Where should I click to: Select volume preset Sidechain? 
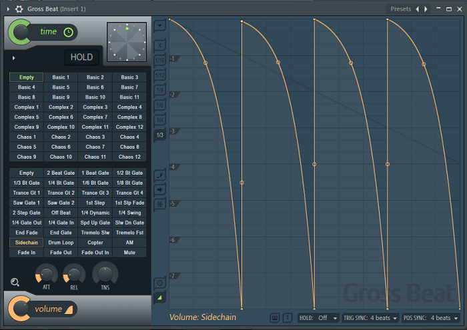pos(27,243)
